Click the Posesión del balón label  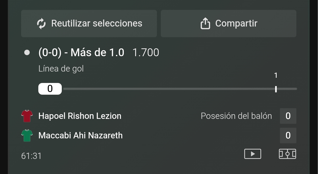point(236,116)
